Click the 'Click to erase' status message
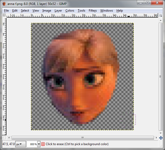 pyautogui.click(x=77, y=144)
